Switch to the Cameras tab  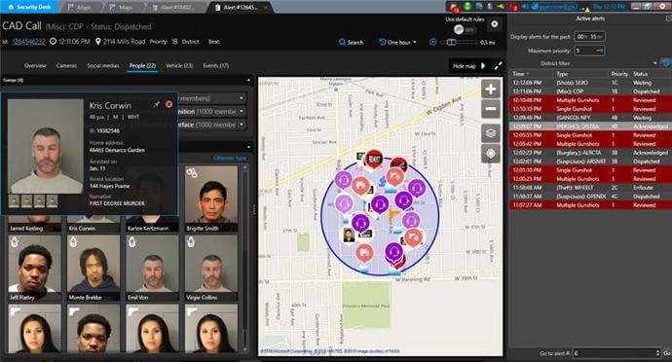(66, 65)
